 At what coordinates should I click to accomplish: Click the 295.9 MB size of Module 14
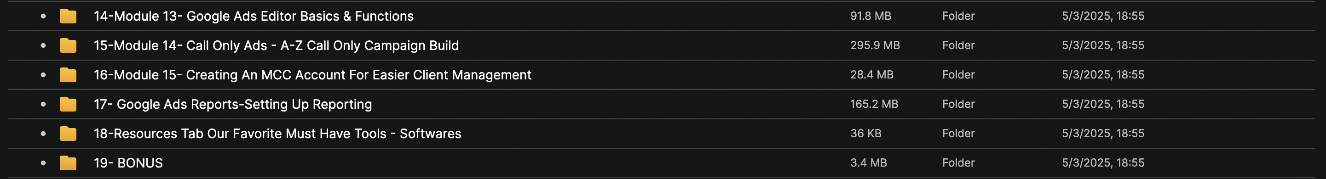click(875, 45)
